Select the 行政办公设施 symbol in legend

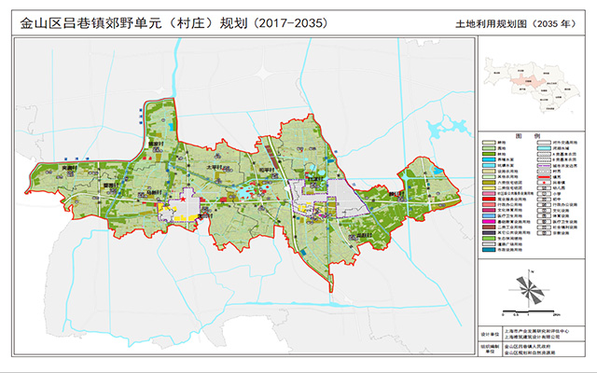pos(544,204)
